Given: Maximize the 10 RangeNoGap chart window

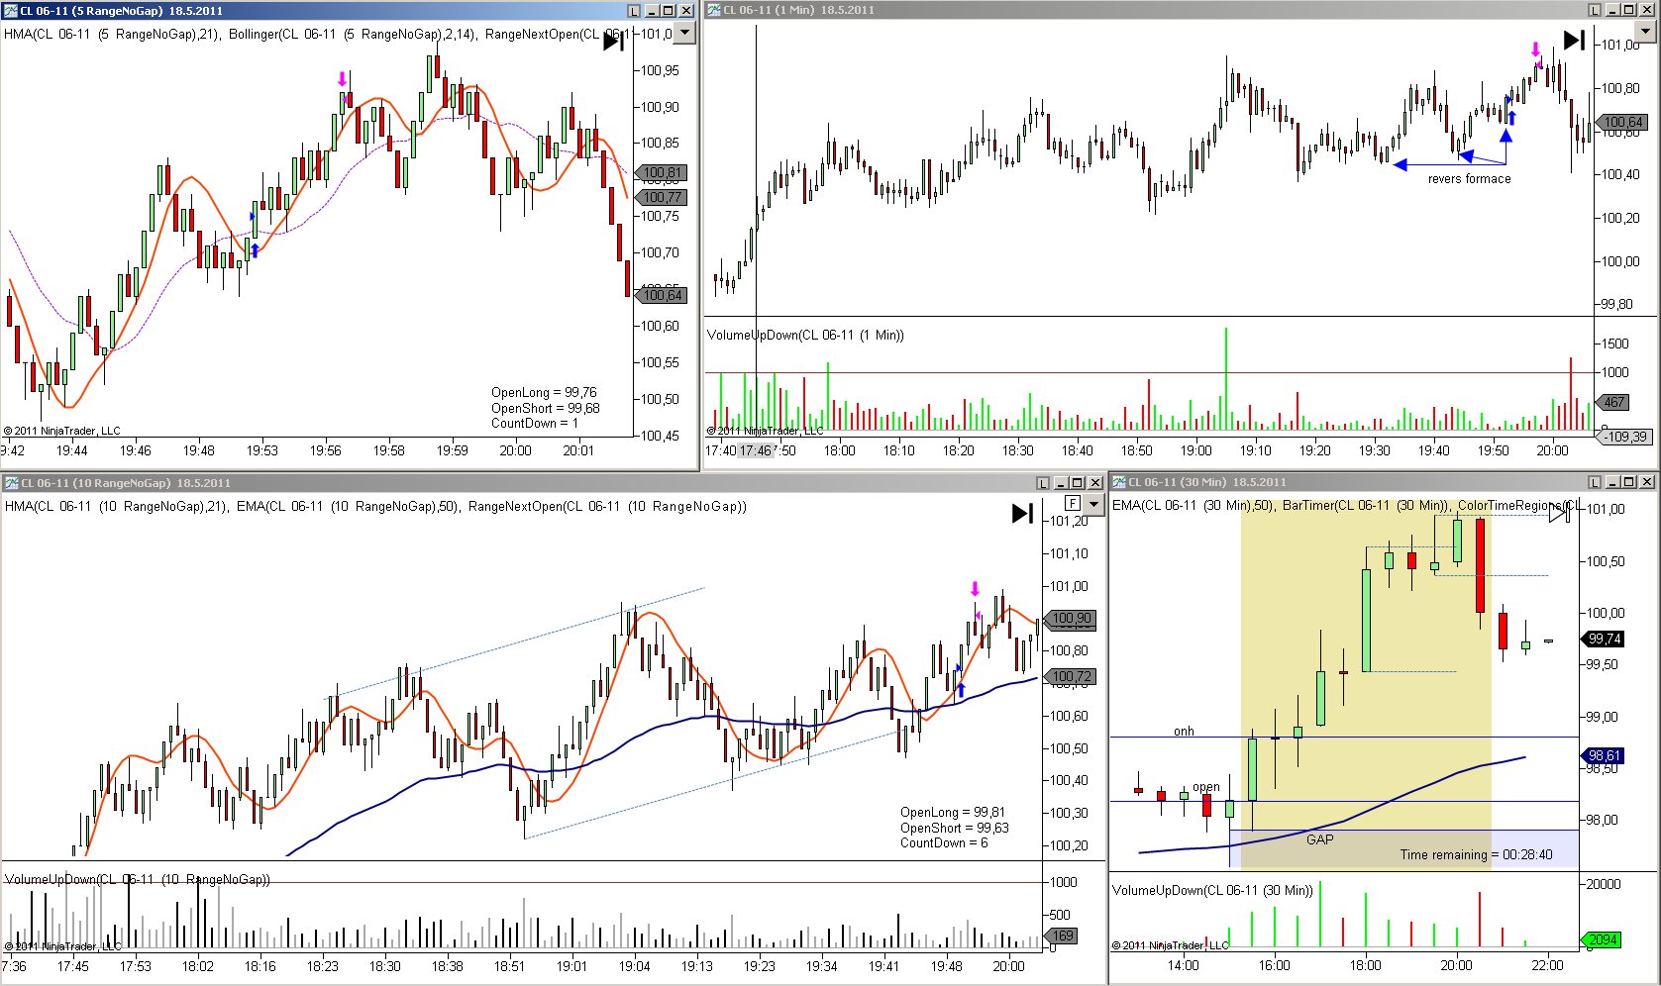Looking at the screenshot, I should [x=1077, y=483].
